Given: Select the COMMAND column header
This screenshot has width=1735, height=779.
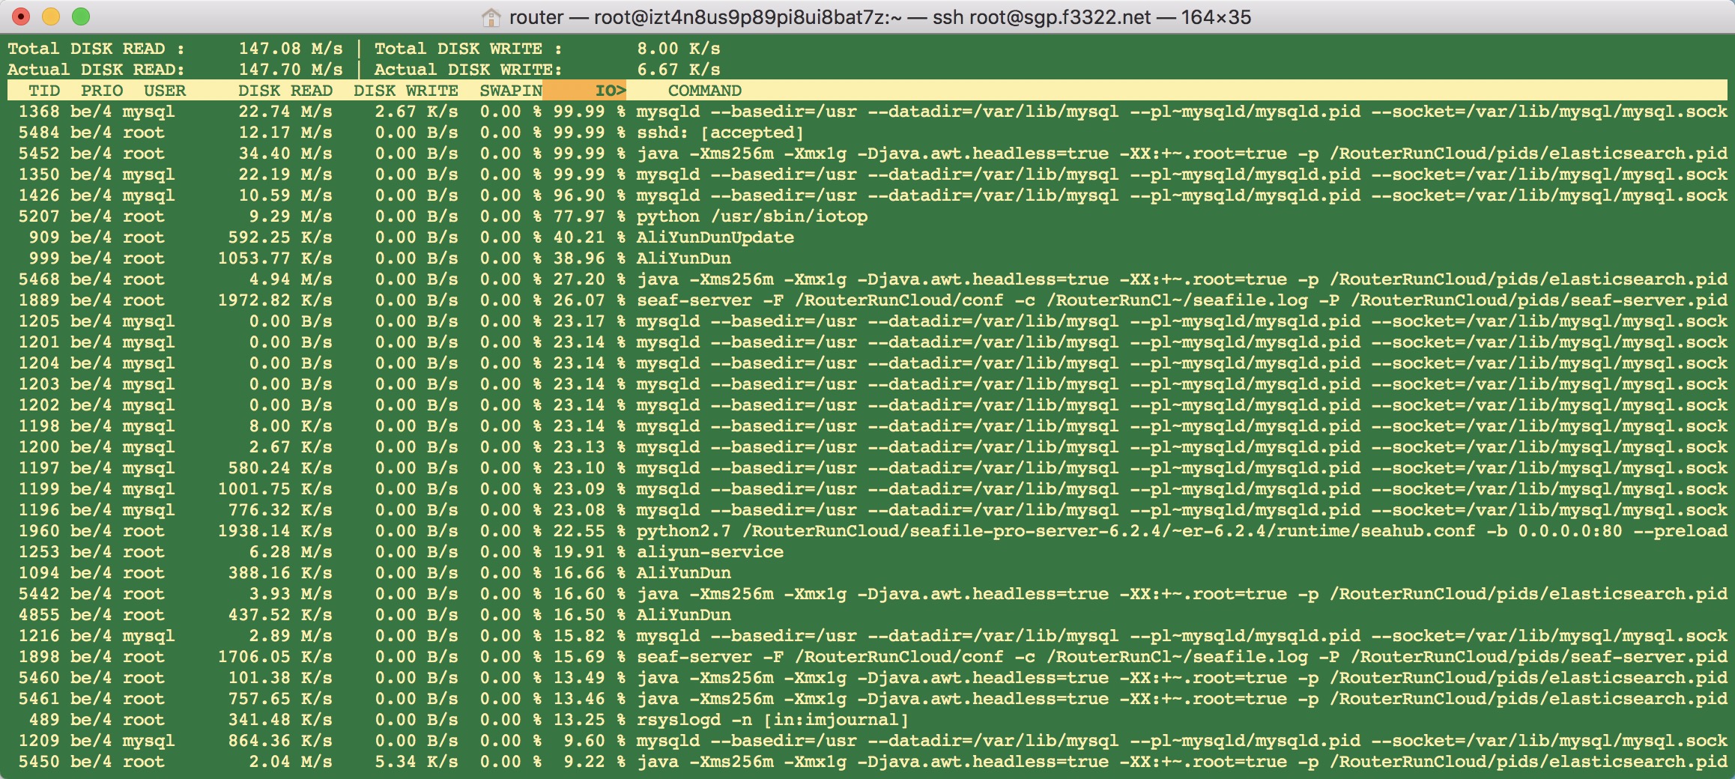Looking at the screenshot, I should (705, 91).
